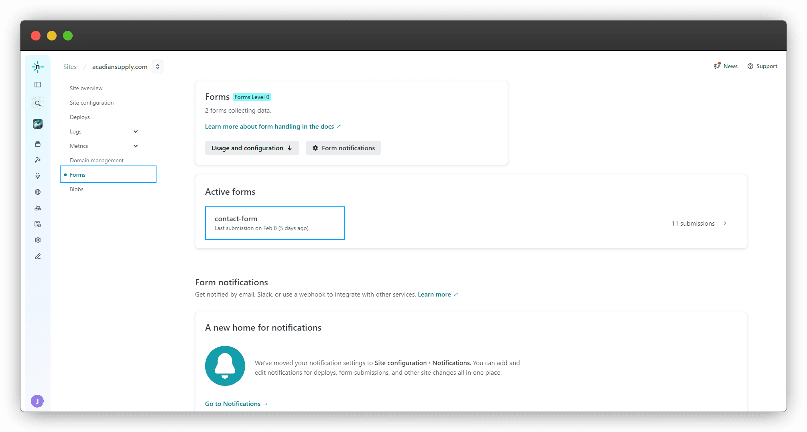
Task: Open the builds hammer icon
Action: click(38, 160)
